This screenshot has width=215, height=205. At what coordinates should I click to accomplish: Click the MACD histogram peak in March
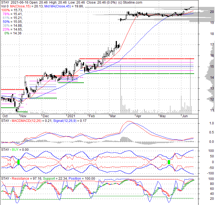pos(124,139)
